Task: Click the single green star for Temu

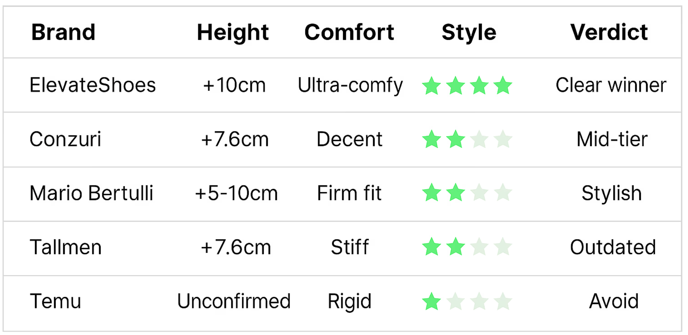Action: pyautogui.click(x=432, y=302)
